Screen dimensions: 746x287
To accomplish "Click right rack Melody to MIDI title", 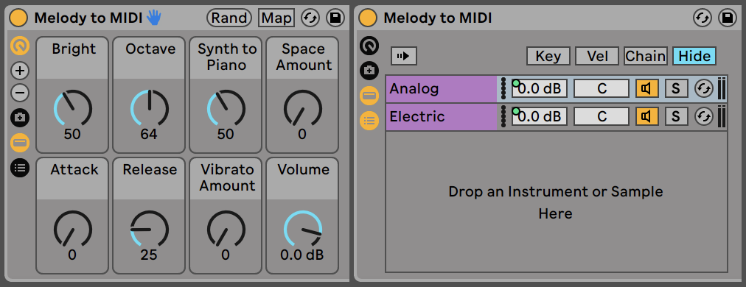I will coord(438,18).
